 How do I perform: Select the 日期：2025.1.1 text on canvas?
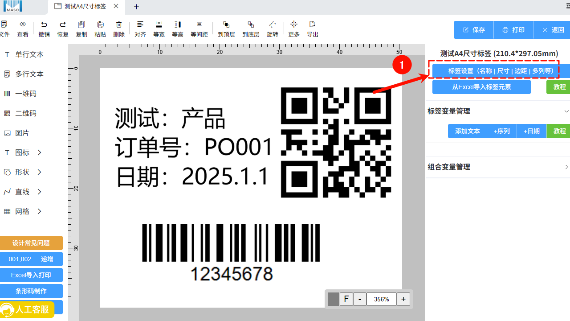[x=192, y=177]
